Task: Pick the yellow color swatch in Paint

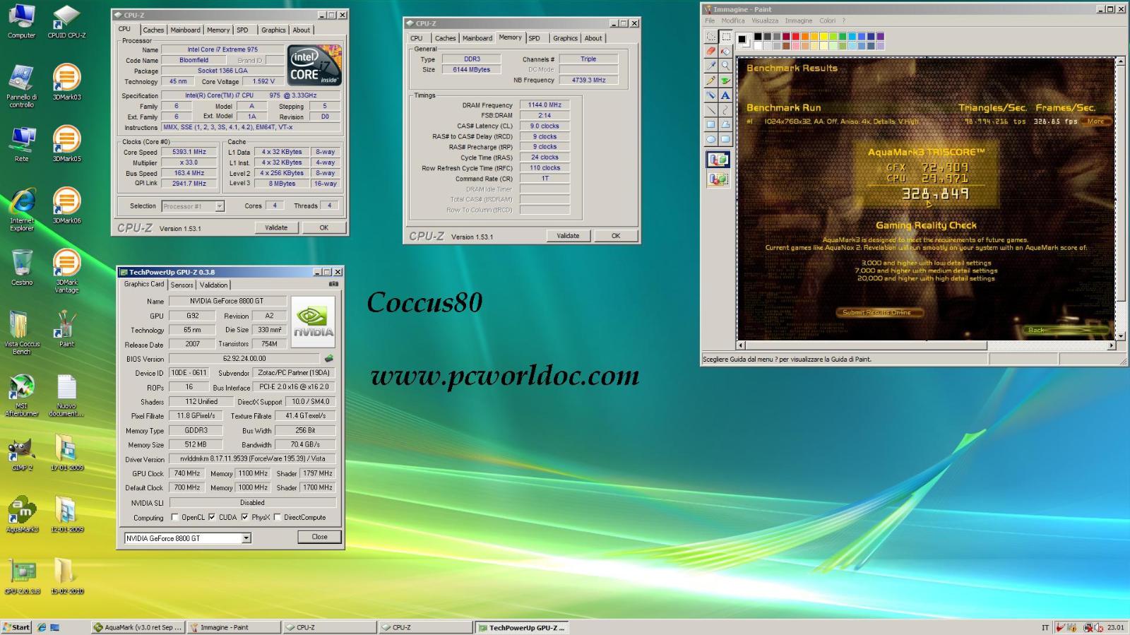Action: coord(823,36)
